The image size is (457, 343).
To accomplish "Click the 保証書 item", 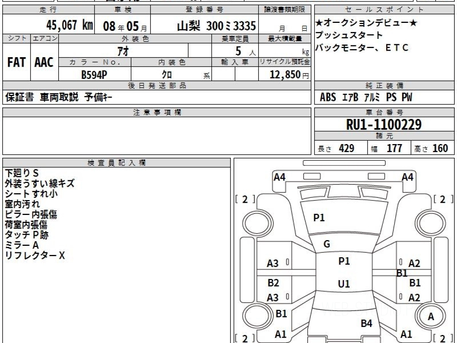I will (x=19, y=98).
